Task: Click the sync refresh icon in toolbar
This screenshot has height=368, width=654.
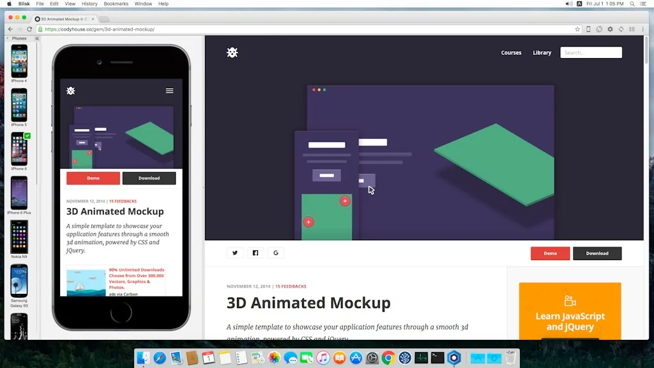Action: 621,29
